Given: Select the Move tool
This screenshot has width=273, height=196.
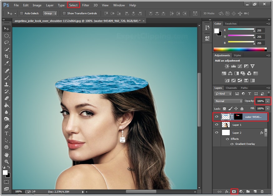Looking at the screenshot, I should click(x=6, y=28).
